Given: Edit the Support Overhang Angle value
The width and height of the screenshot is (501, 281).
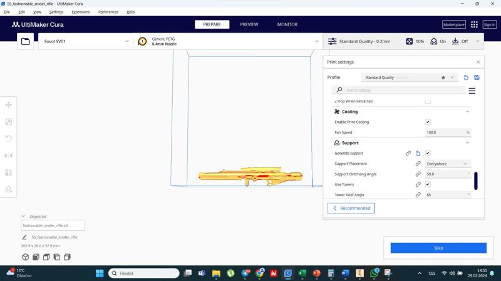Looking at the screenshot, I should point(448,174).
